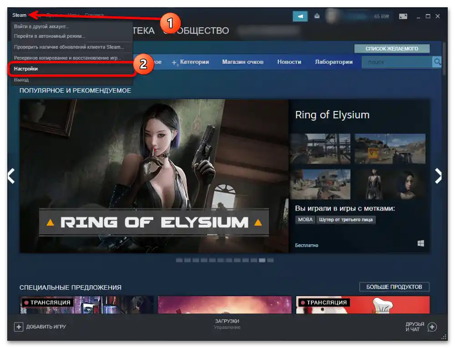Click the blurred profile avatar

(x=331, y=16)
